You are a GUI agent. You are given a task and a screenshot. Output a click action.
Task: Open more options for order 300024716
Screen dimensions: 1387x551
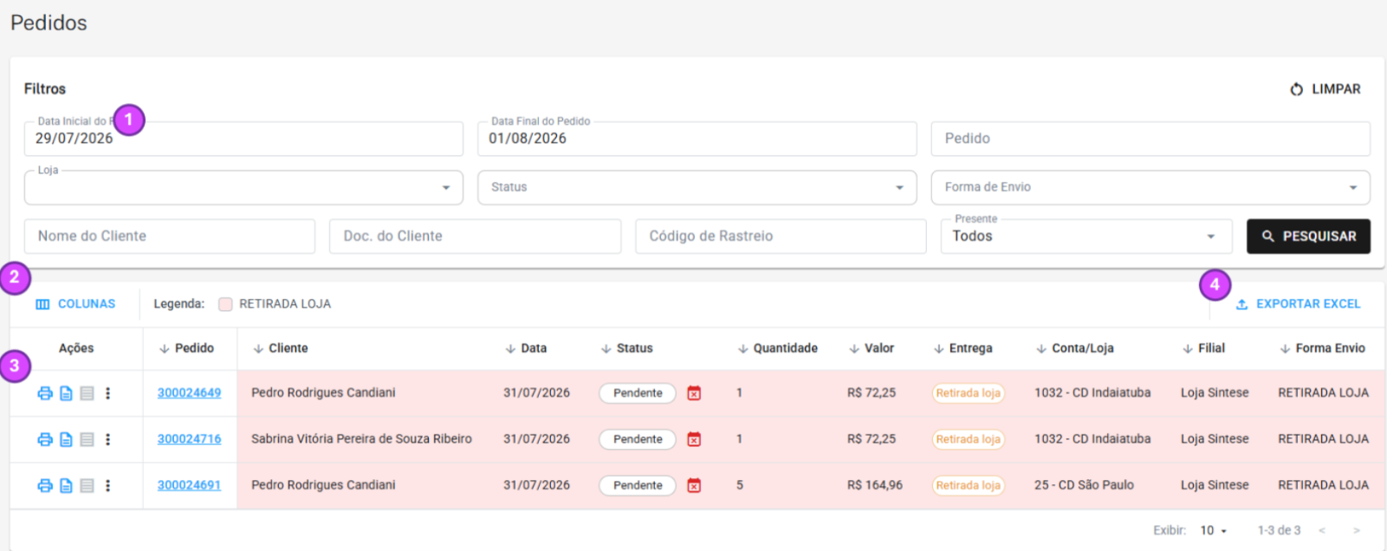click(107, 439)
